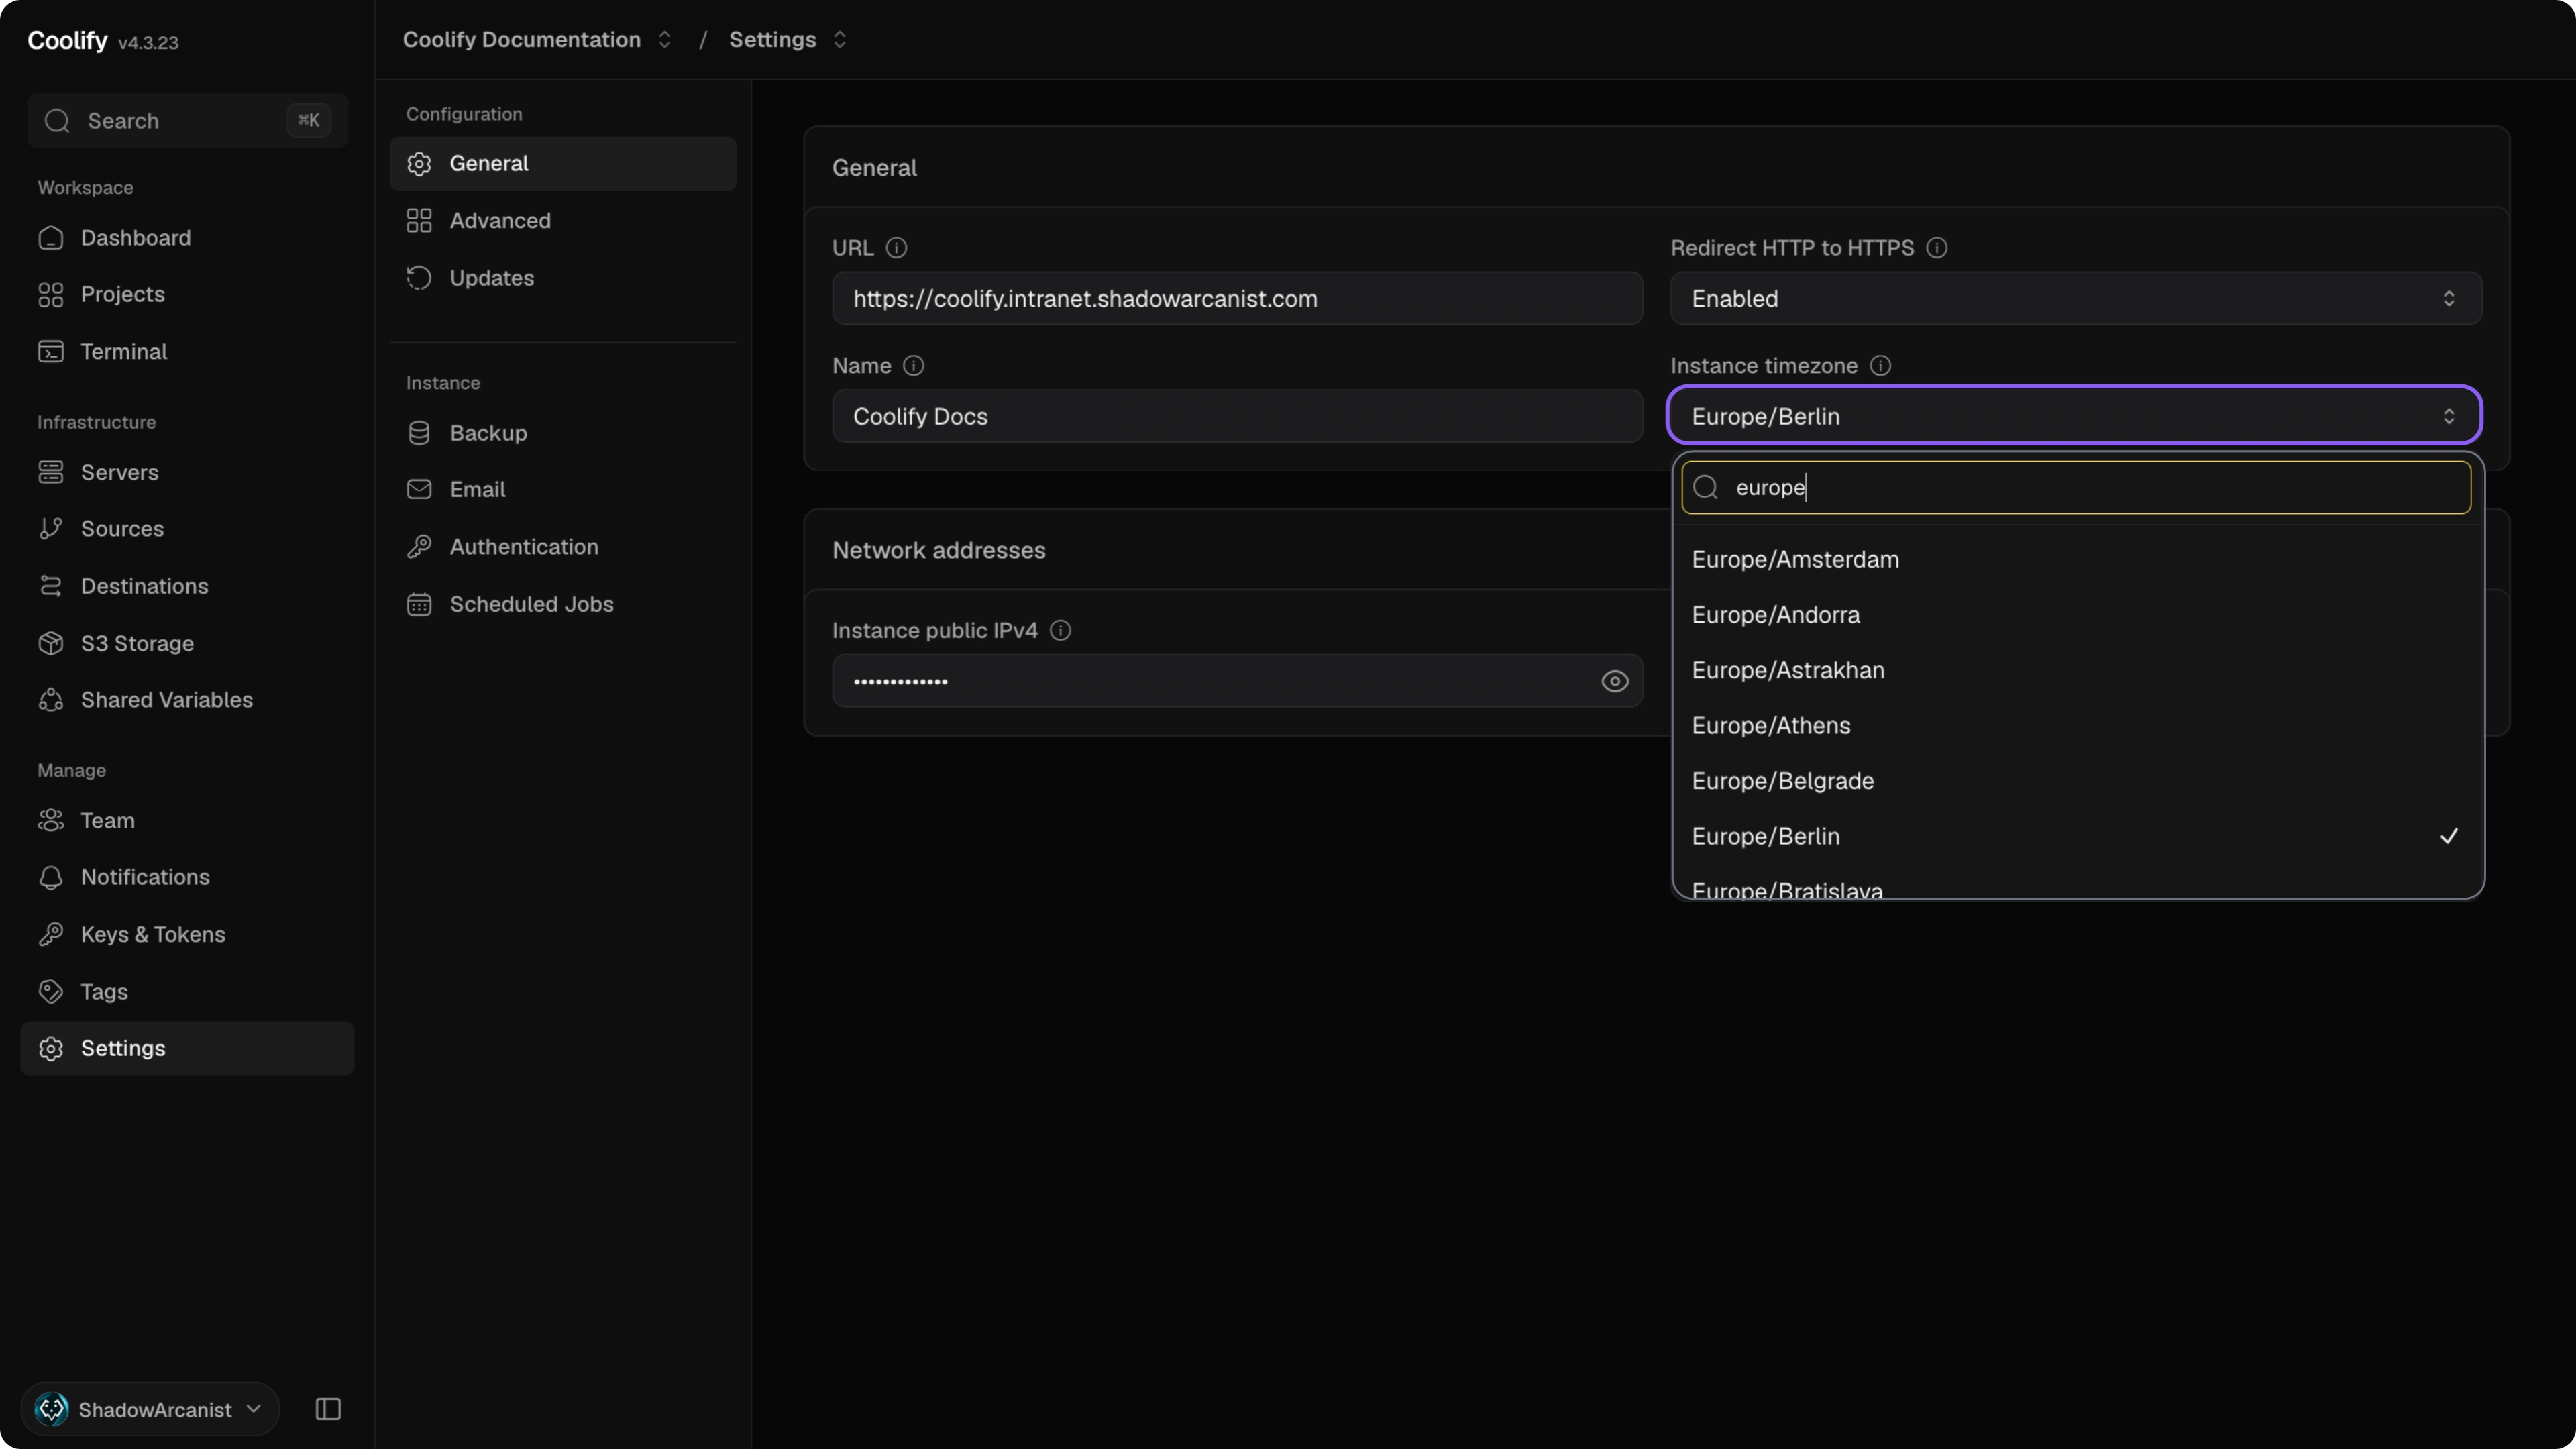Click the Name field info icon
The height and width of the screenshot is (1449, 2576).
913,366
